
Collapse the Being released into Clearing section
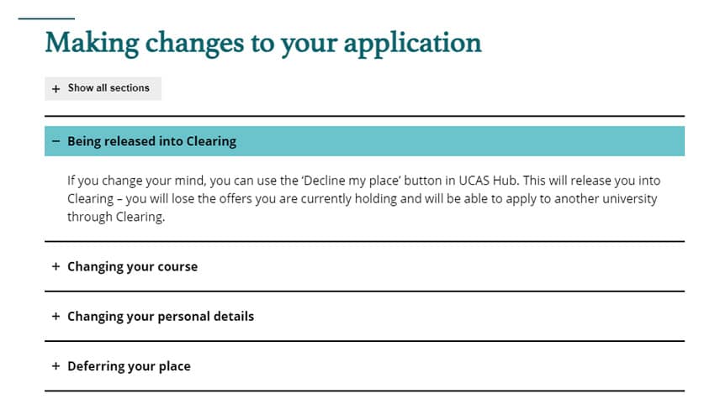point(364,141)
